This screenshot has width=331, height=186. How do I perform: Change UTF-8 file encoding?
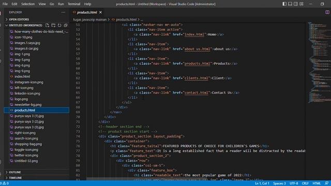point(294,183)
